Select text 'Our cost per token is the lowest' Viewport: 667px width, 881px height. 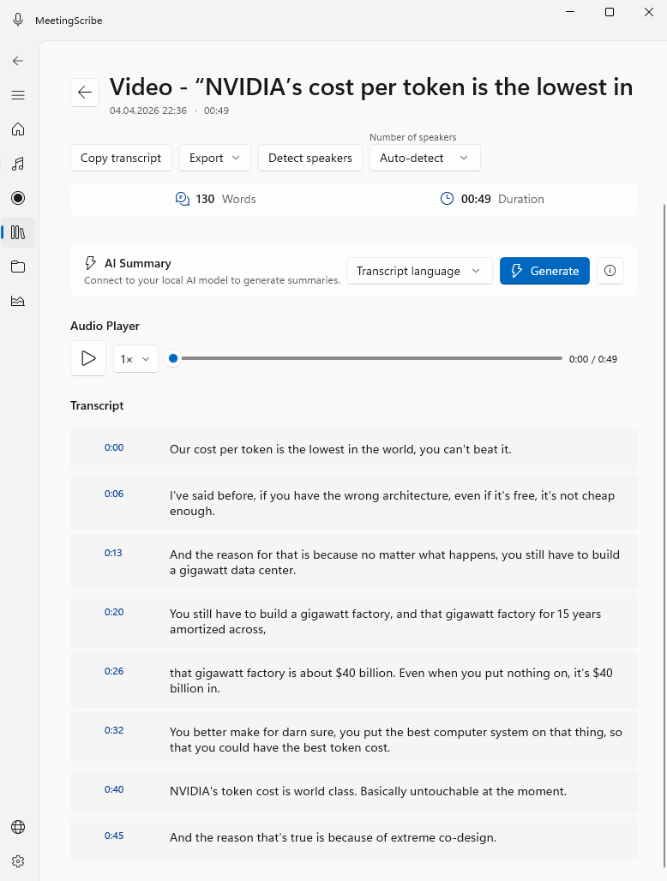[257, 449]
